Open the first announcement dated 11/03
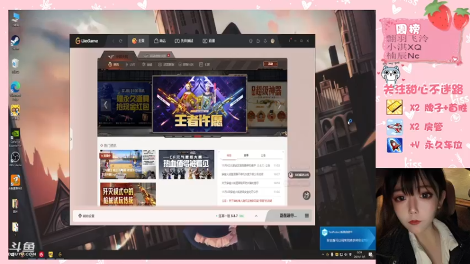Viewport: 470px width, 264px height. click(x=251, y=165)
